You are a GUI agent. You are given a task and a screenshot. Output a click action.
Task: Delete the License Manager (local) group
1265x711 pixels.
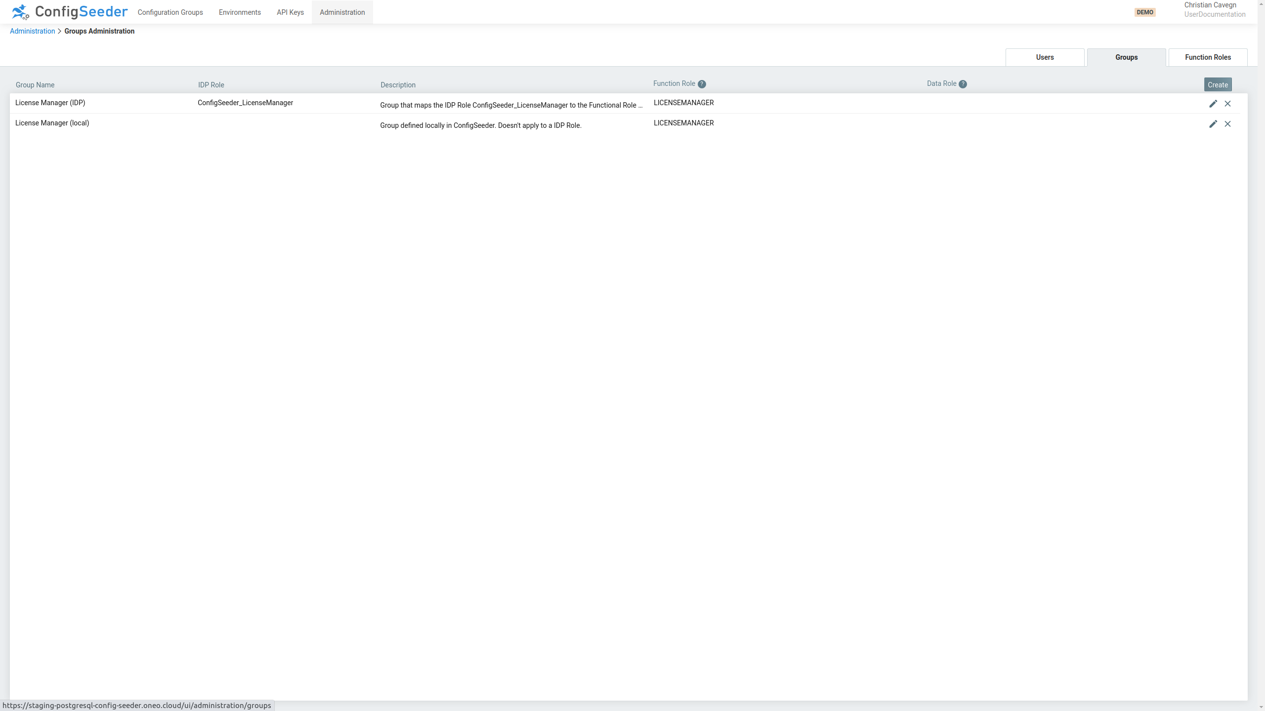pos(1227,124)
